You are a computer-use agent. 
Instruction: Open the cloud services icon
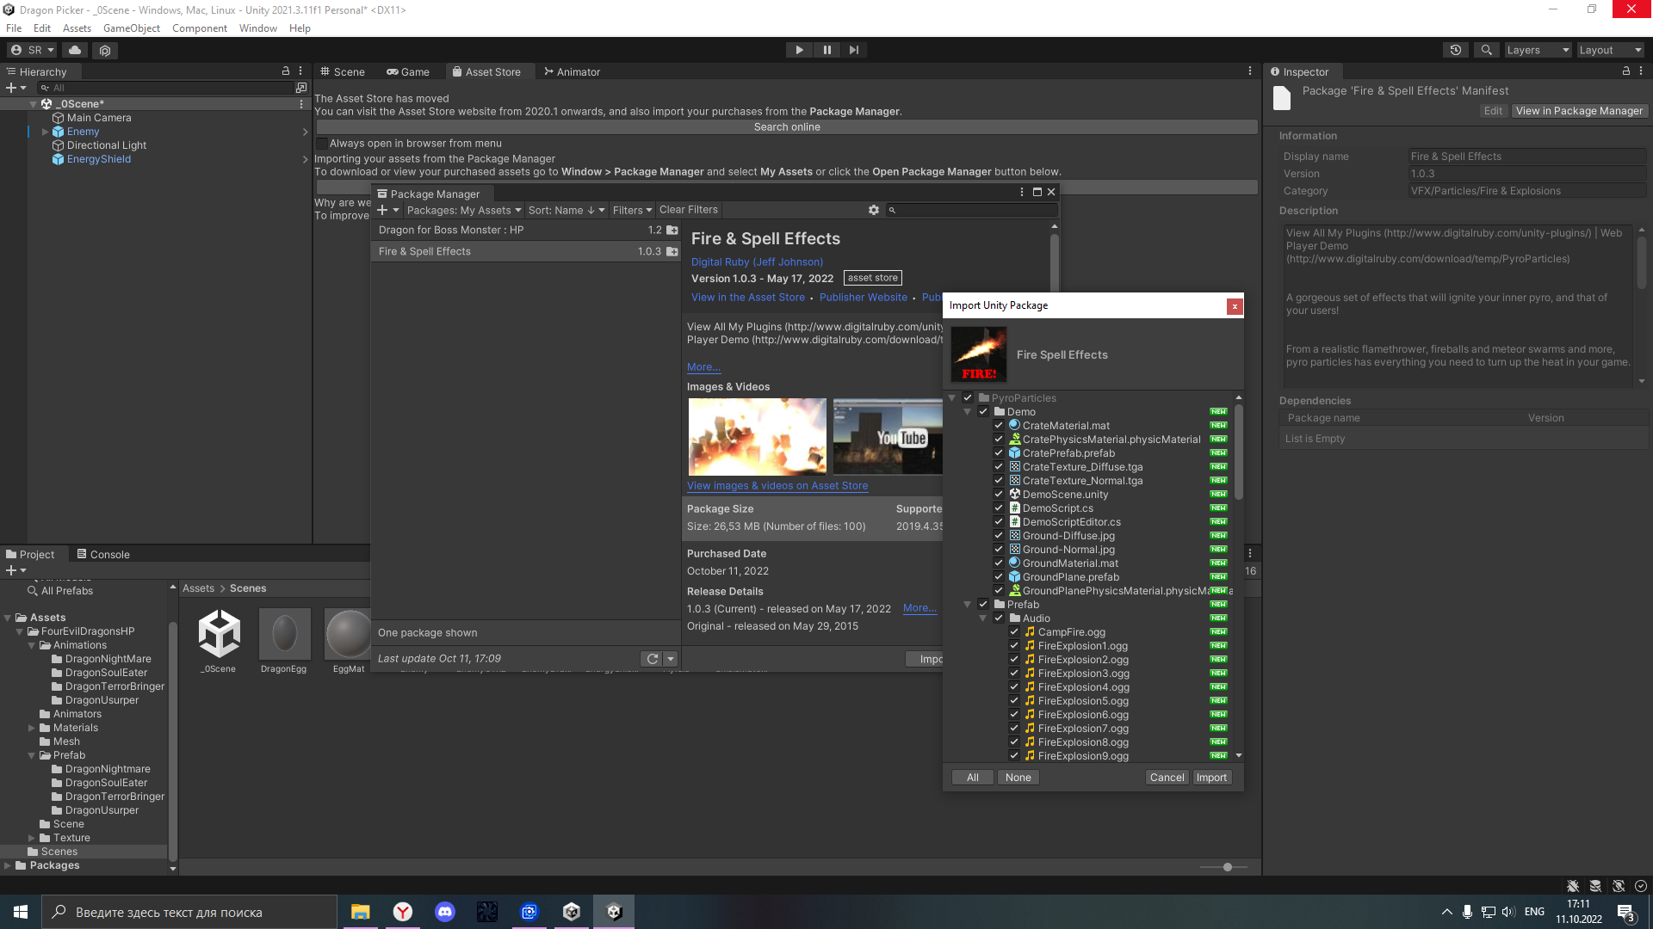coord(75,50)
